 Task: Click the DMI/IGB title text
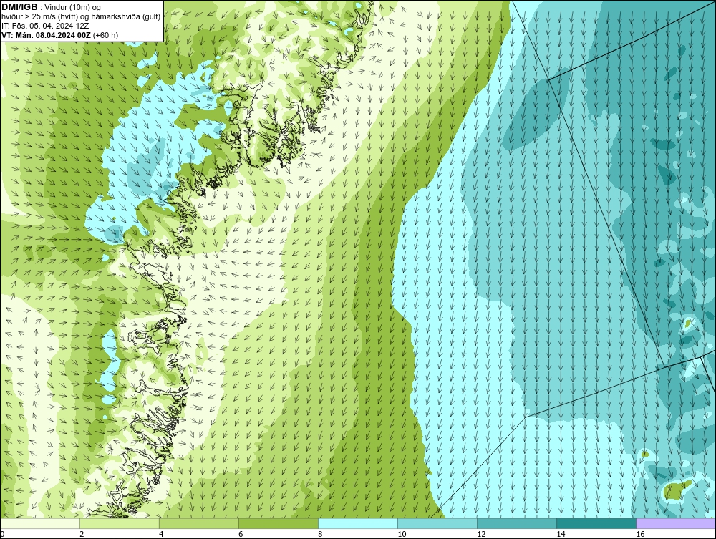(x=19, y=7)
